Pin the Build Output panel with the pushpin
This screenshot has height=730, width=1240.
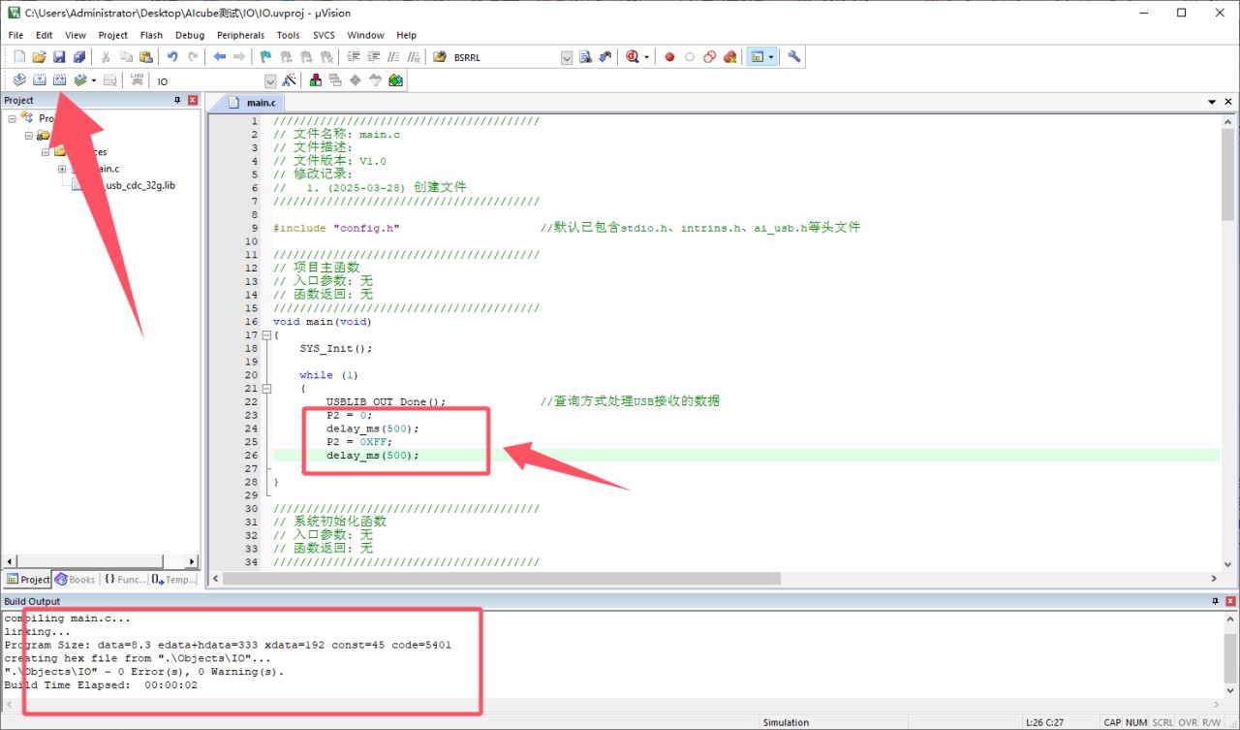[1216, 601]
